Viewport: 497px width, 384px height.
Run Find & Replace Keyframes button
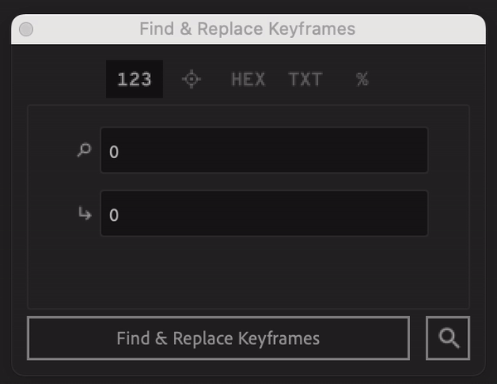point(219,338)
